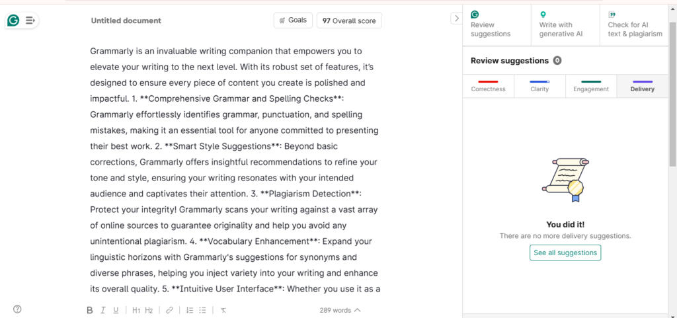Expand the 289 words count menu

(x=340, y=310)
